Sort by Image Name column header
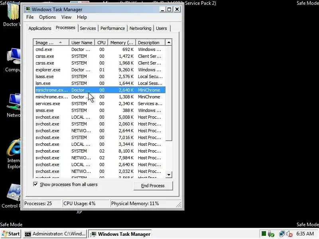319x239 pixels. 51,43
